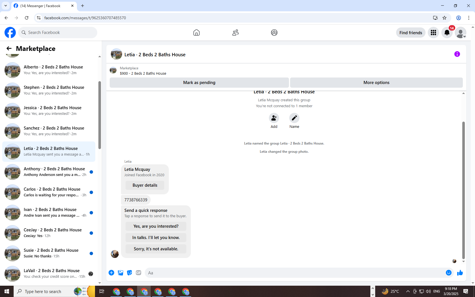Open the Friends icon in top navigation
475x297 pixels.
[236, 33]
